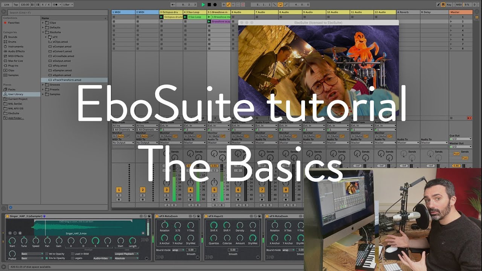Start playback with the green Play button
Image resolution: width=482 pixels, height=271 pixels.
(203, 5)
